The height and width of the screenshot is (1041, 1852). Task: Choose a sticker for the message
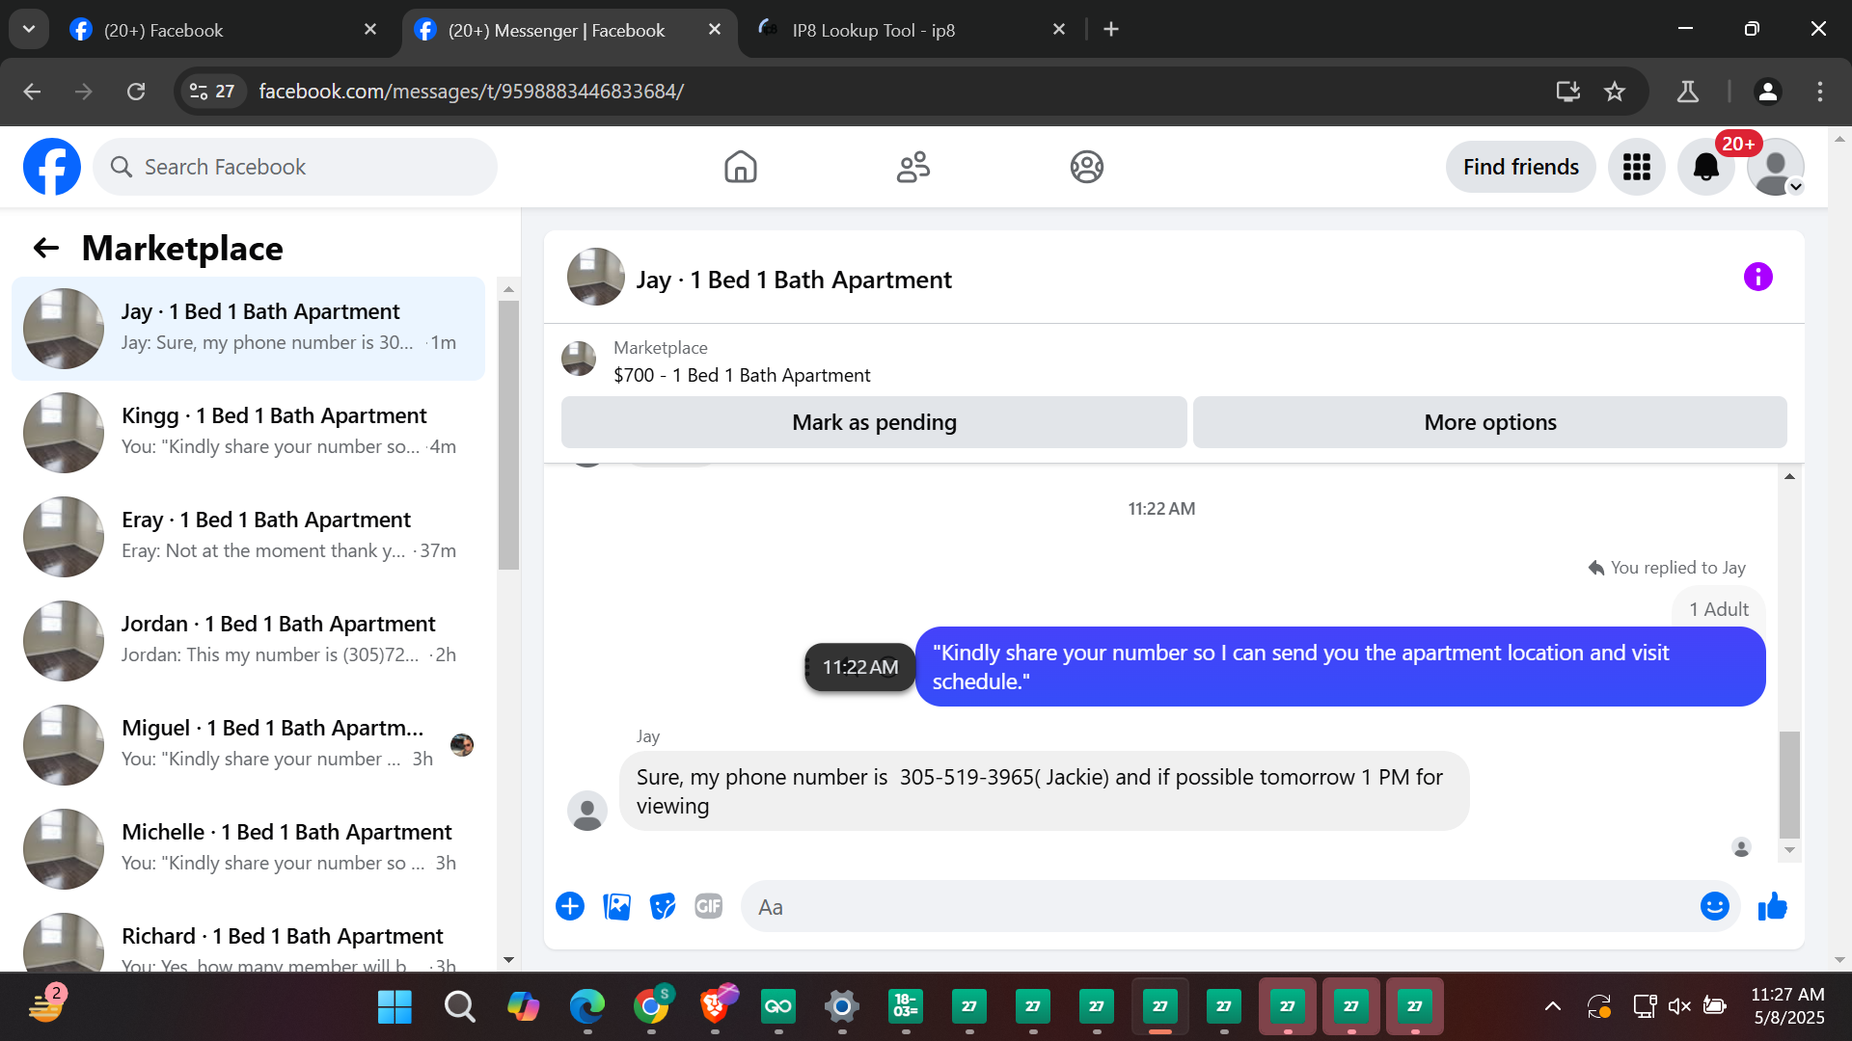point(663,906)
